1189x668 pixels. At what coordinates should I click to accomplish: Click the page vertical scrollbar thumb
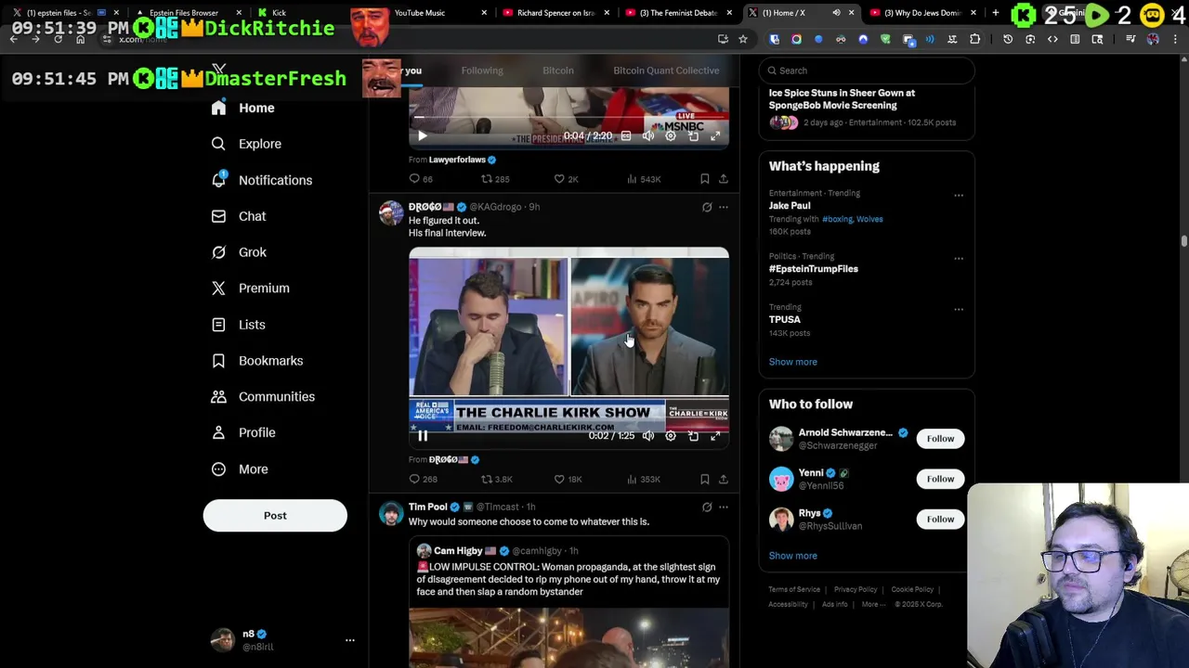coord(1183,241)
